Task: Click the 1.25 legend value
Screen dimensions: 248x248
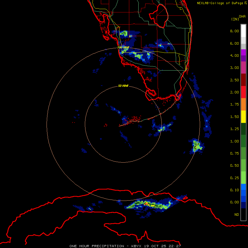Action: [234, 129]
